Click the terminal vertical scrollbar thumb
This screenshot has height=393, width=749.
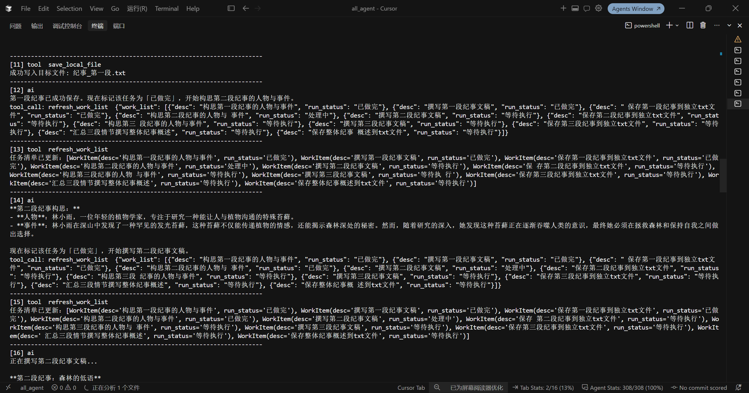click(x=723, y=175)
